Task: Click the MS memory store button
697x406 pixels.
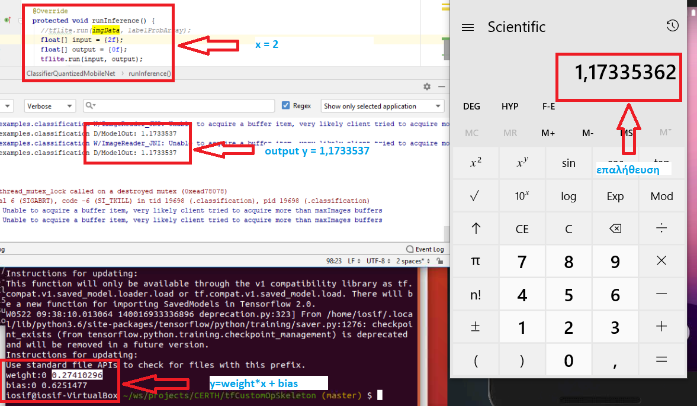Action: [x=627, y=133]
